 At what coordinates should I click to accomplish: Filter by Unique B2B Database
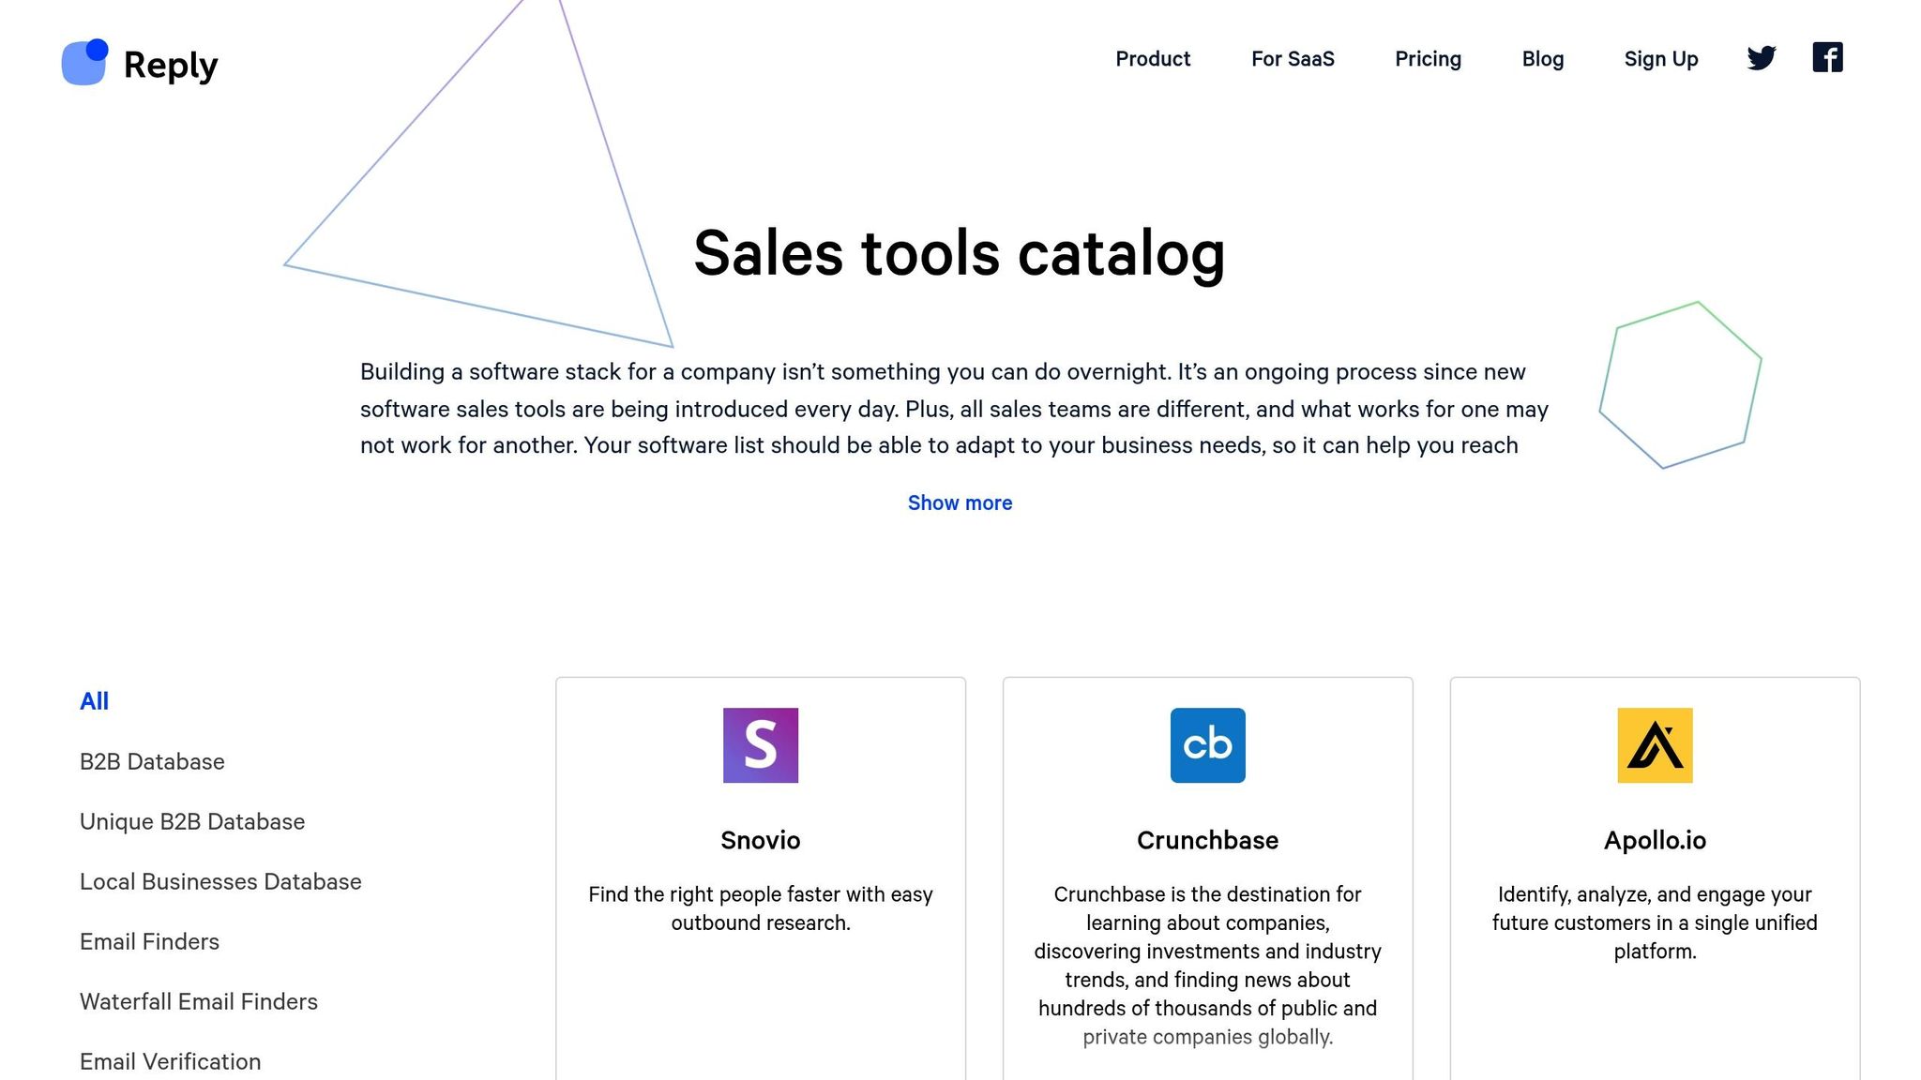(x=192, y=821)
